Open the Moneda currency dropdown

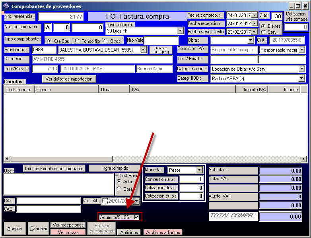point(200,170)
